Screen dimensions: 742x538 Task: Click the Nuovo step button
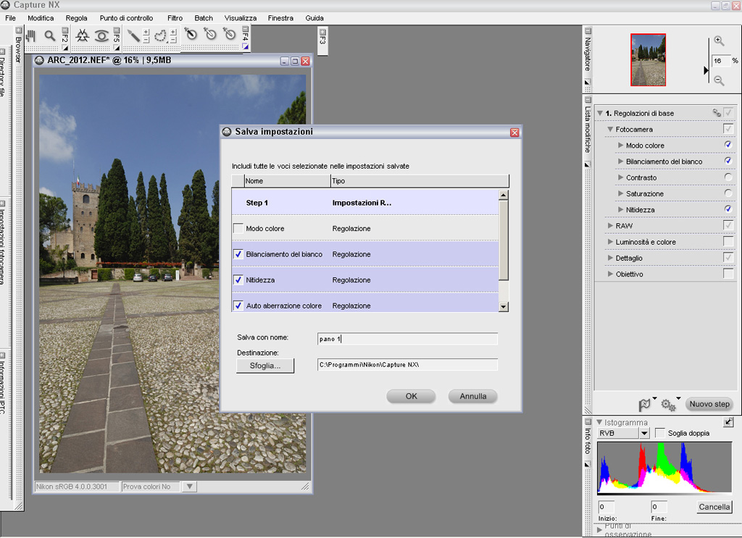coord(709,404)
